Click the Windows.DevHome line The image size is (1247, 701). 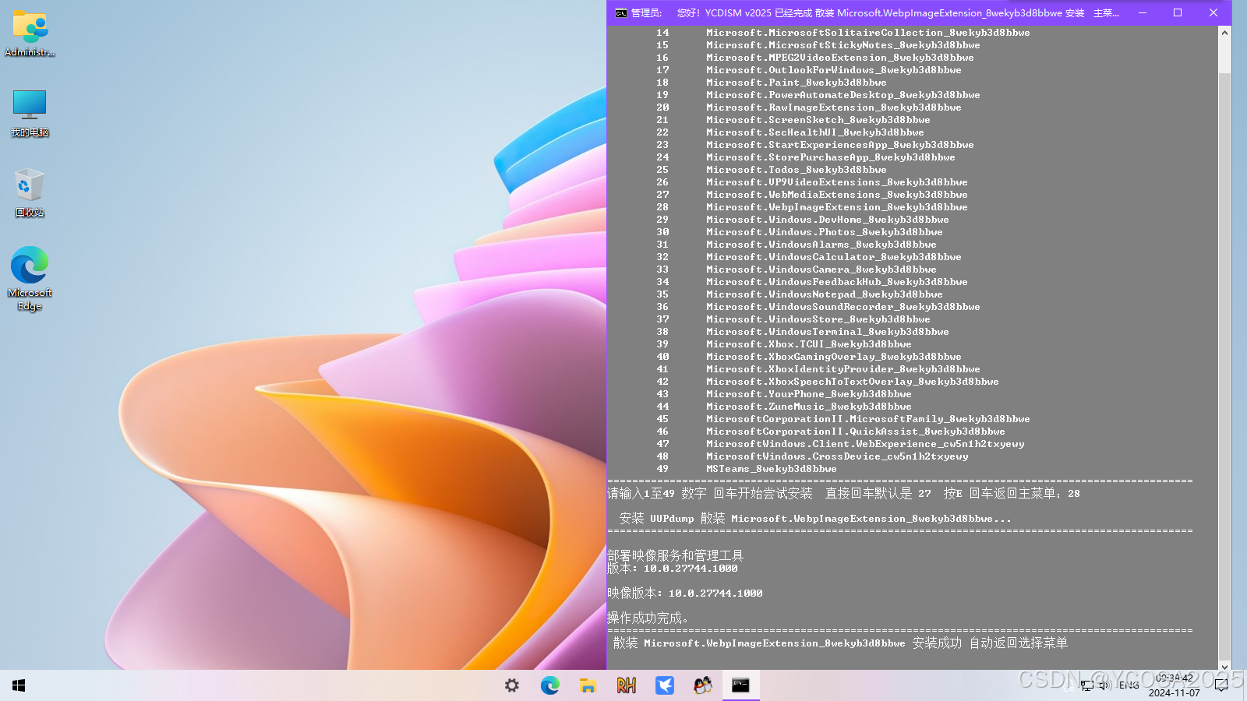point(802,220)
